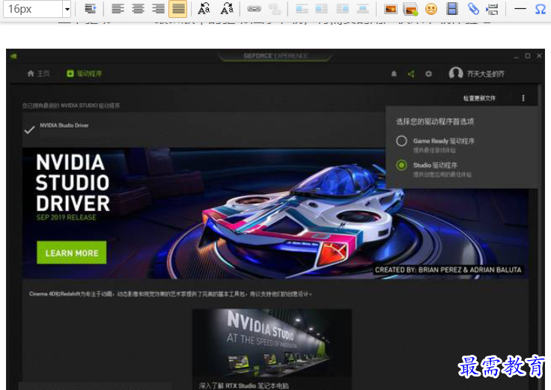Screen dimensions: 551x390
Task: Align text to the right
Action: [x=158, y=9]
